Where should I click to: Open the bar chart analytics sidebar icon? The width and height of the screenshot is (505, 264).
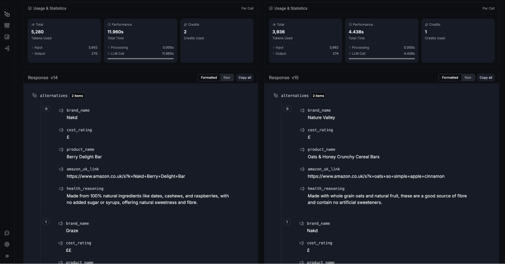(x=7, y=37)
